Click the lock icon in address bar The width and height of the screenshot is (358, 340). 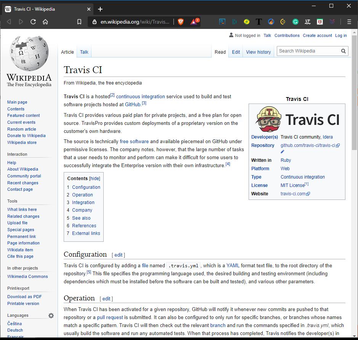click(94, 22)
